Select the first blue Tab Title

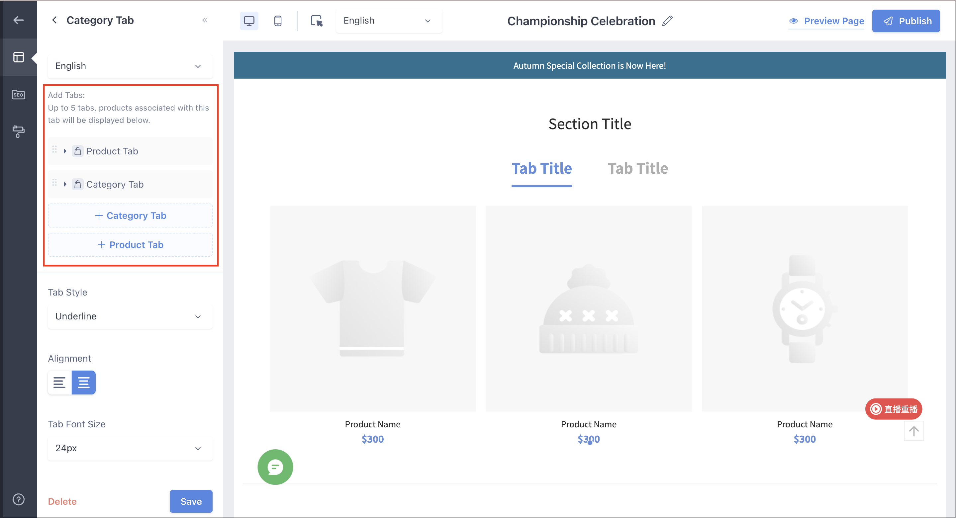click(x=541, y=168)
